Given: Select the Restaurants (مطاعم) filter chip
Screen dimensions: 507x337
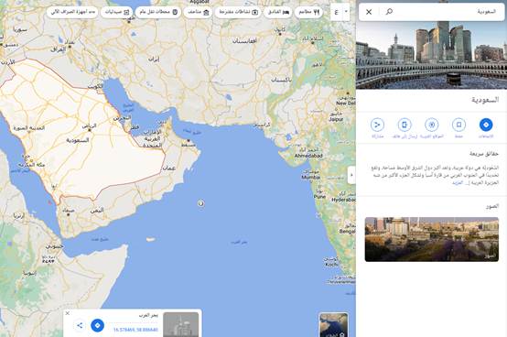Looking at the screenshot, I should (x=308, y=12).
